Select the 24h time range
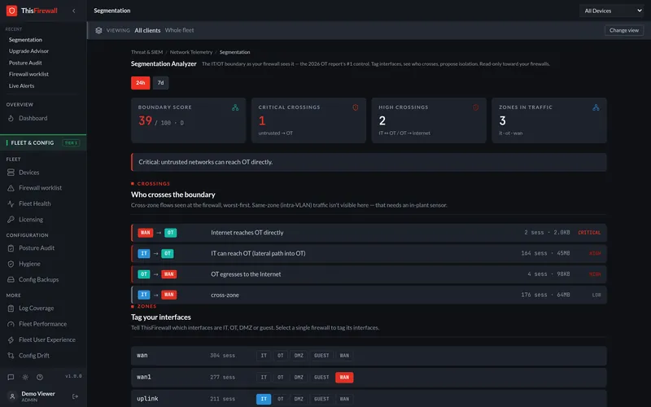The width and height of the screenshot is (651, 407). [x=140, y=83]
